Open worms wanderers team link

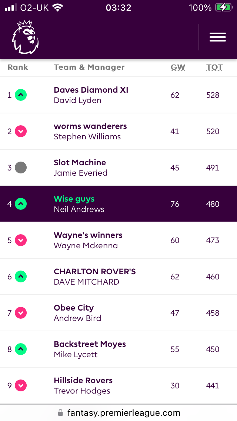click(x=90, y=126)
